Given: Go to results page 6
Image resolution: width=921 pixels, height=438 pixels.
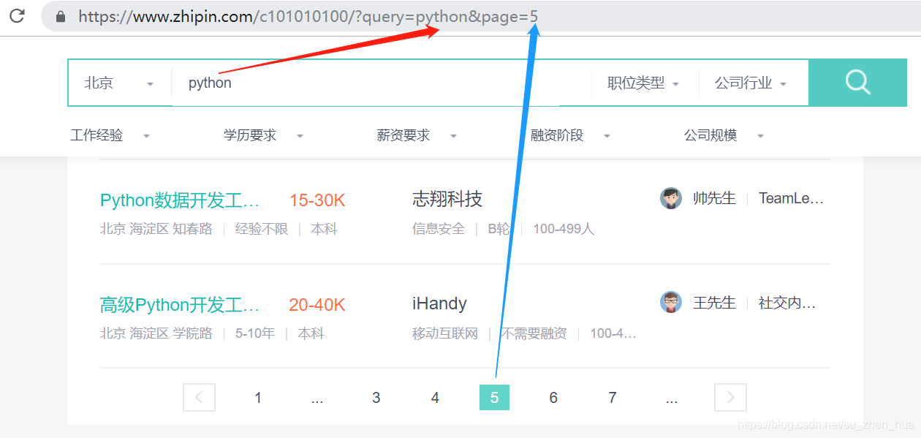Looking at the screenshot, I should coord(553,397).
